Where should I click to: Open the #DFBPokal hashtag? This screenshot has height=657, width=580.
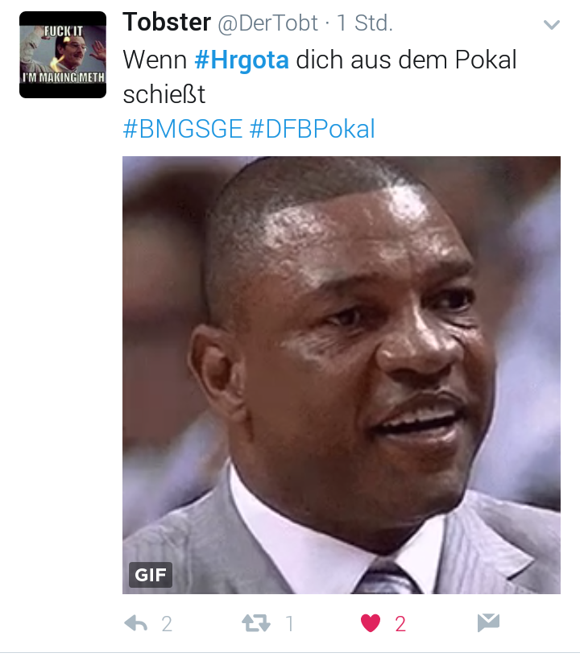click(x=313, y=128)
